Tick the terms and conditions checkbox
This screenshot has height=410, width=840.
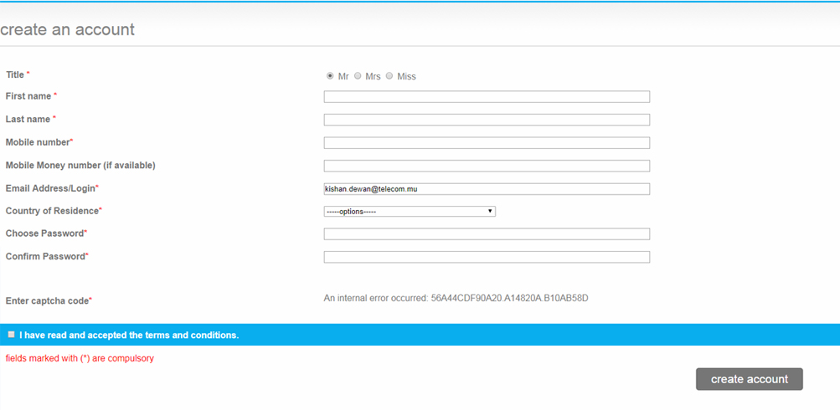(x=11, y=335)
